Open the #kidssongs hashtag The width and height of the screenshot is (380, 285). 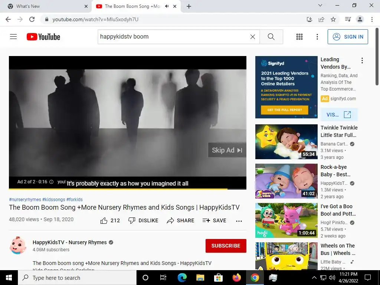pos(53,199)
